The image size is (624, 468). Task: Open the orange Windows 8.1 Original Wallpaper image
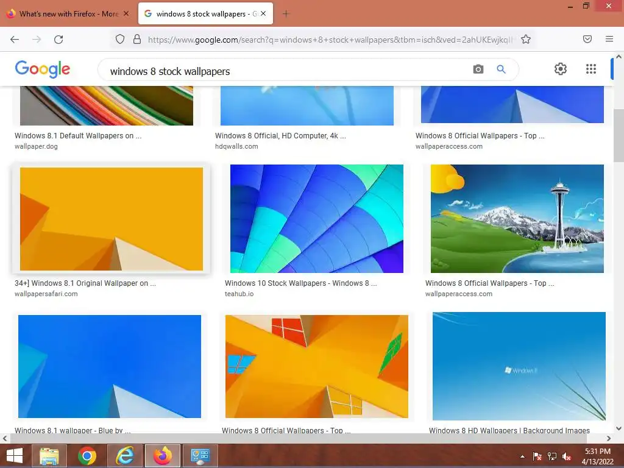[112, 219]
